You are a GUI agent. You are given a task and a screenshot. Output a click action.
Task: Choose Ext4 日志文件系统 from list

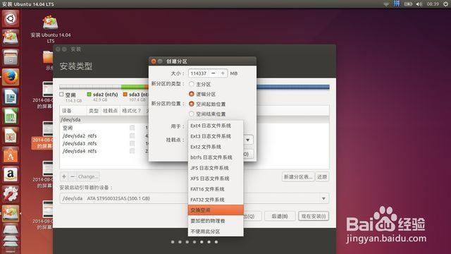(x=216, y=126)
